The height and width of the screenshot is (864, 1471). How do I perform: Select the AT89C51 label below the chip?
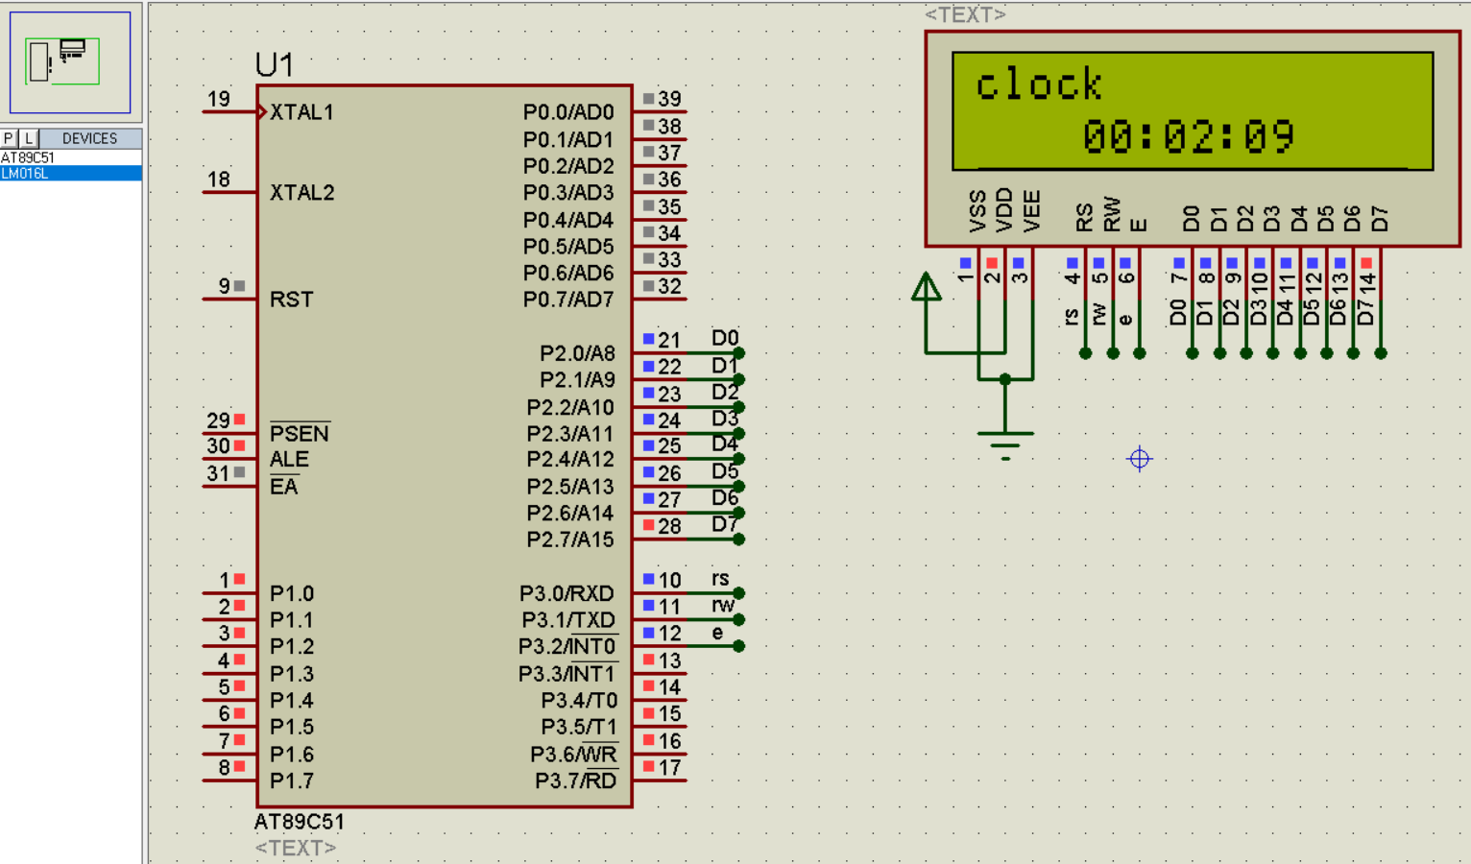pyautogui.click(x=299, y=822)
